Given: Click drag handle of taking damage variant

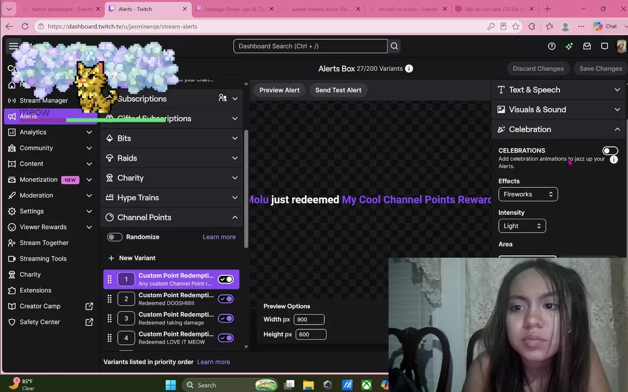Looking at the screenshot, I should coord(110,318).
